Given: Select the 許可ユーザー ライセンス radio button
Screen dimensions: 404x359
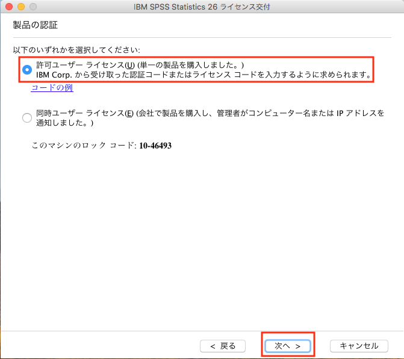Looking at the screenshot, I should coord(27,70).
